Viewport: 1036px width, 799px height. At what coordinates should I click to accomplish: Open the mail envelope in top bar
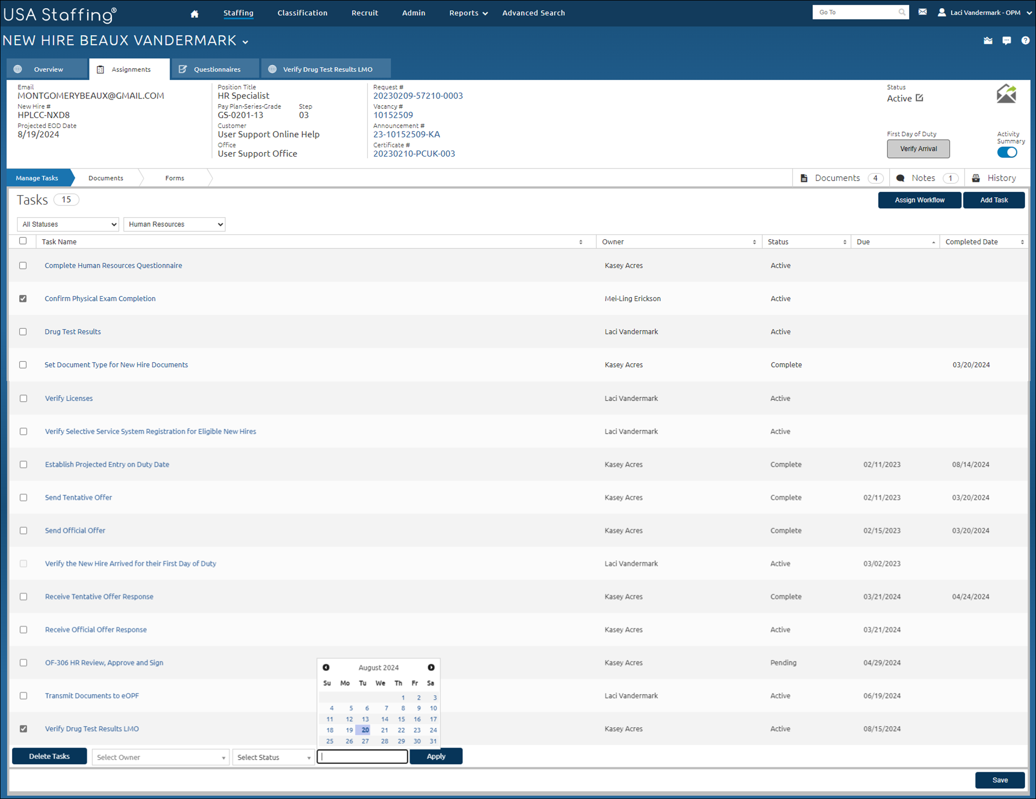(x=922, y=12)
